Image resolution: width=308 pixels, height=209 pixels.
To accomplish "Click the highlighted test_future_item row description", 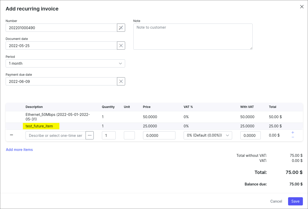I will 39,126.
